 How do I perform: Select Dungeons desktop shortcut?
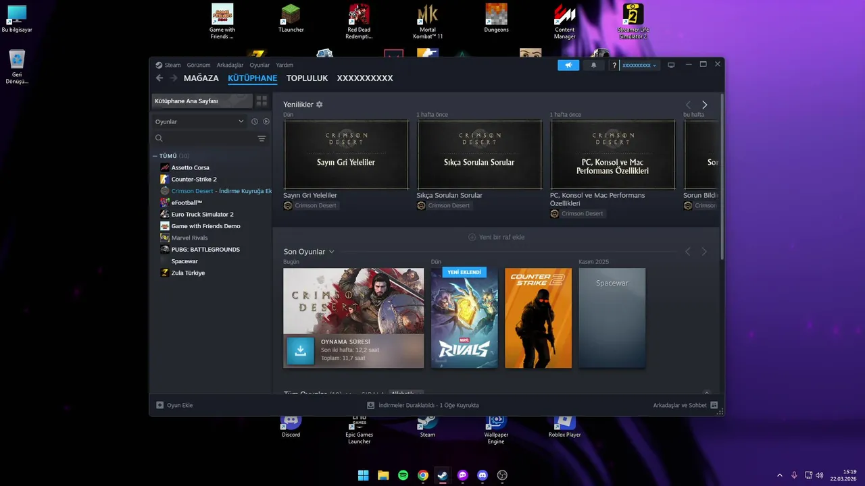point(496,19)
